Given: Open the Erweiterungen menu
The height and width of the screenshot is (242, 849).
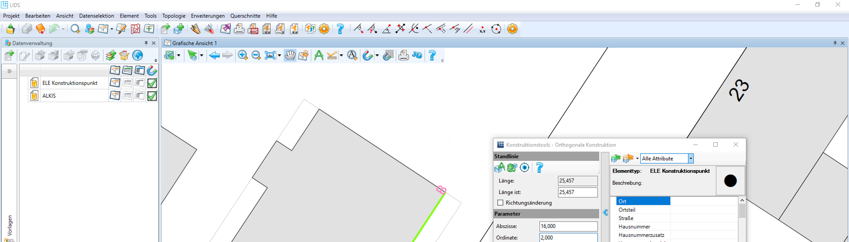Looking at the screenshot, I should point(208,16).
